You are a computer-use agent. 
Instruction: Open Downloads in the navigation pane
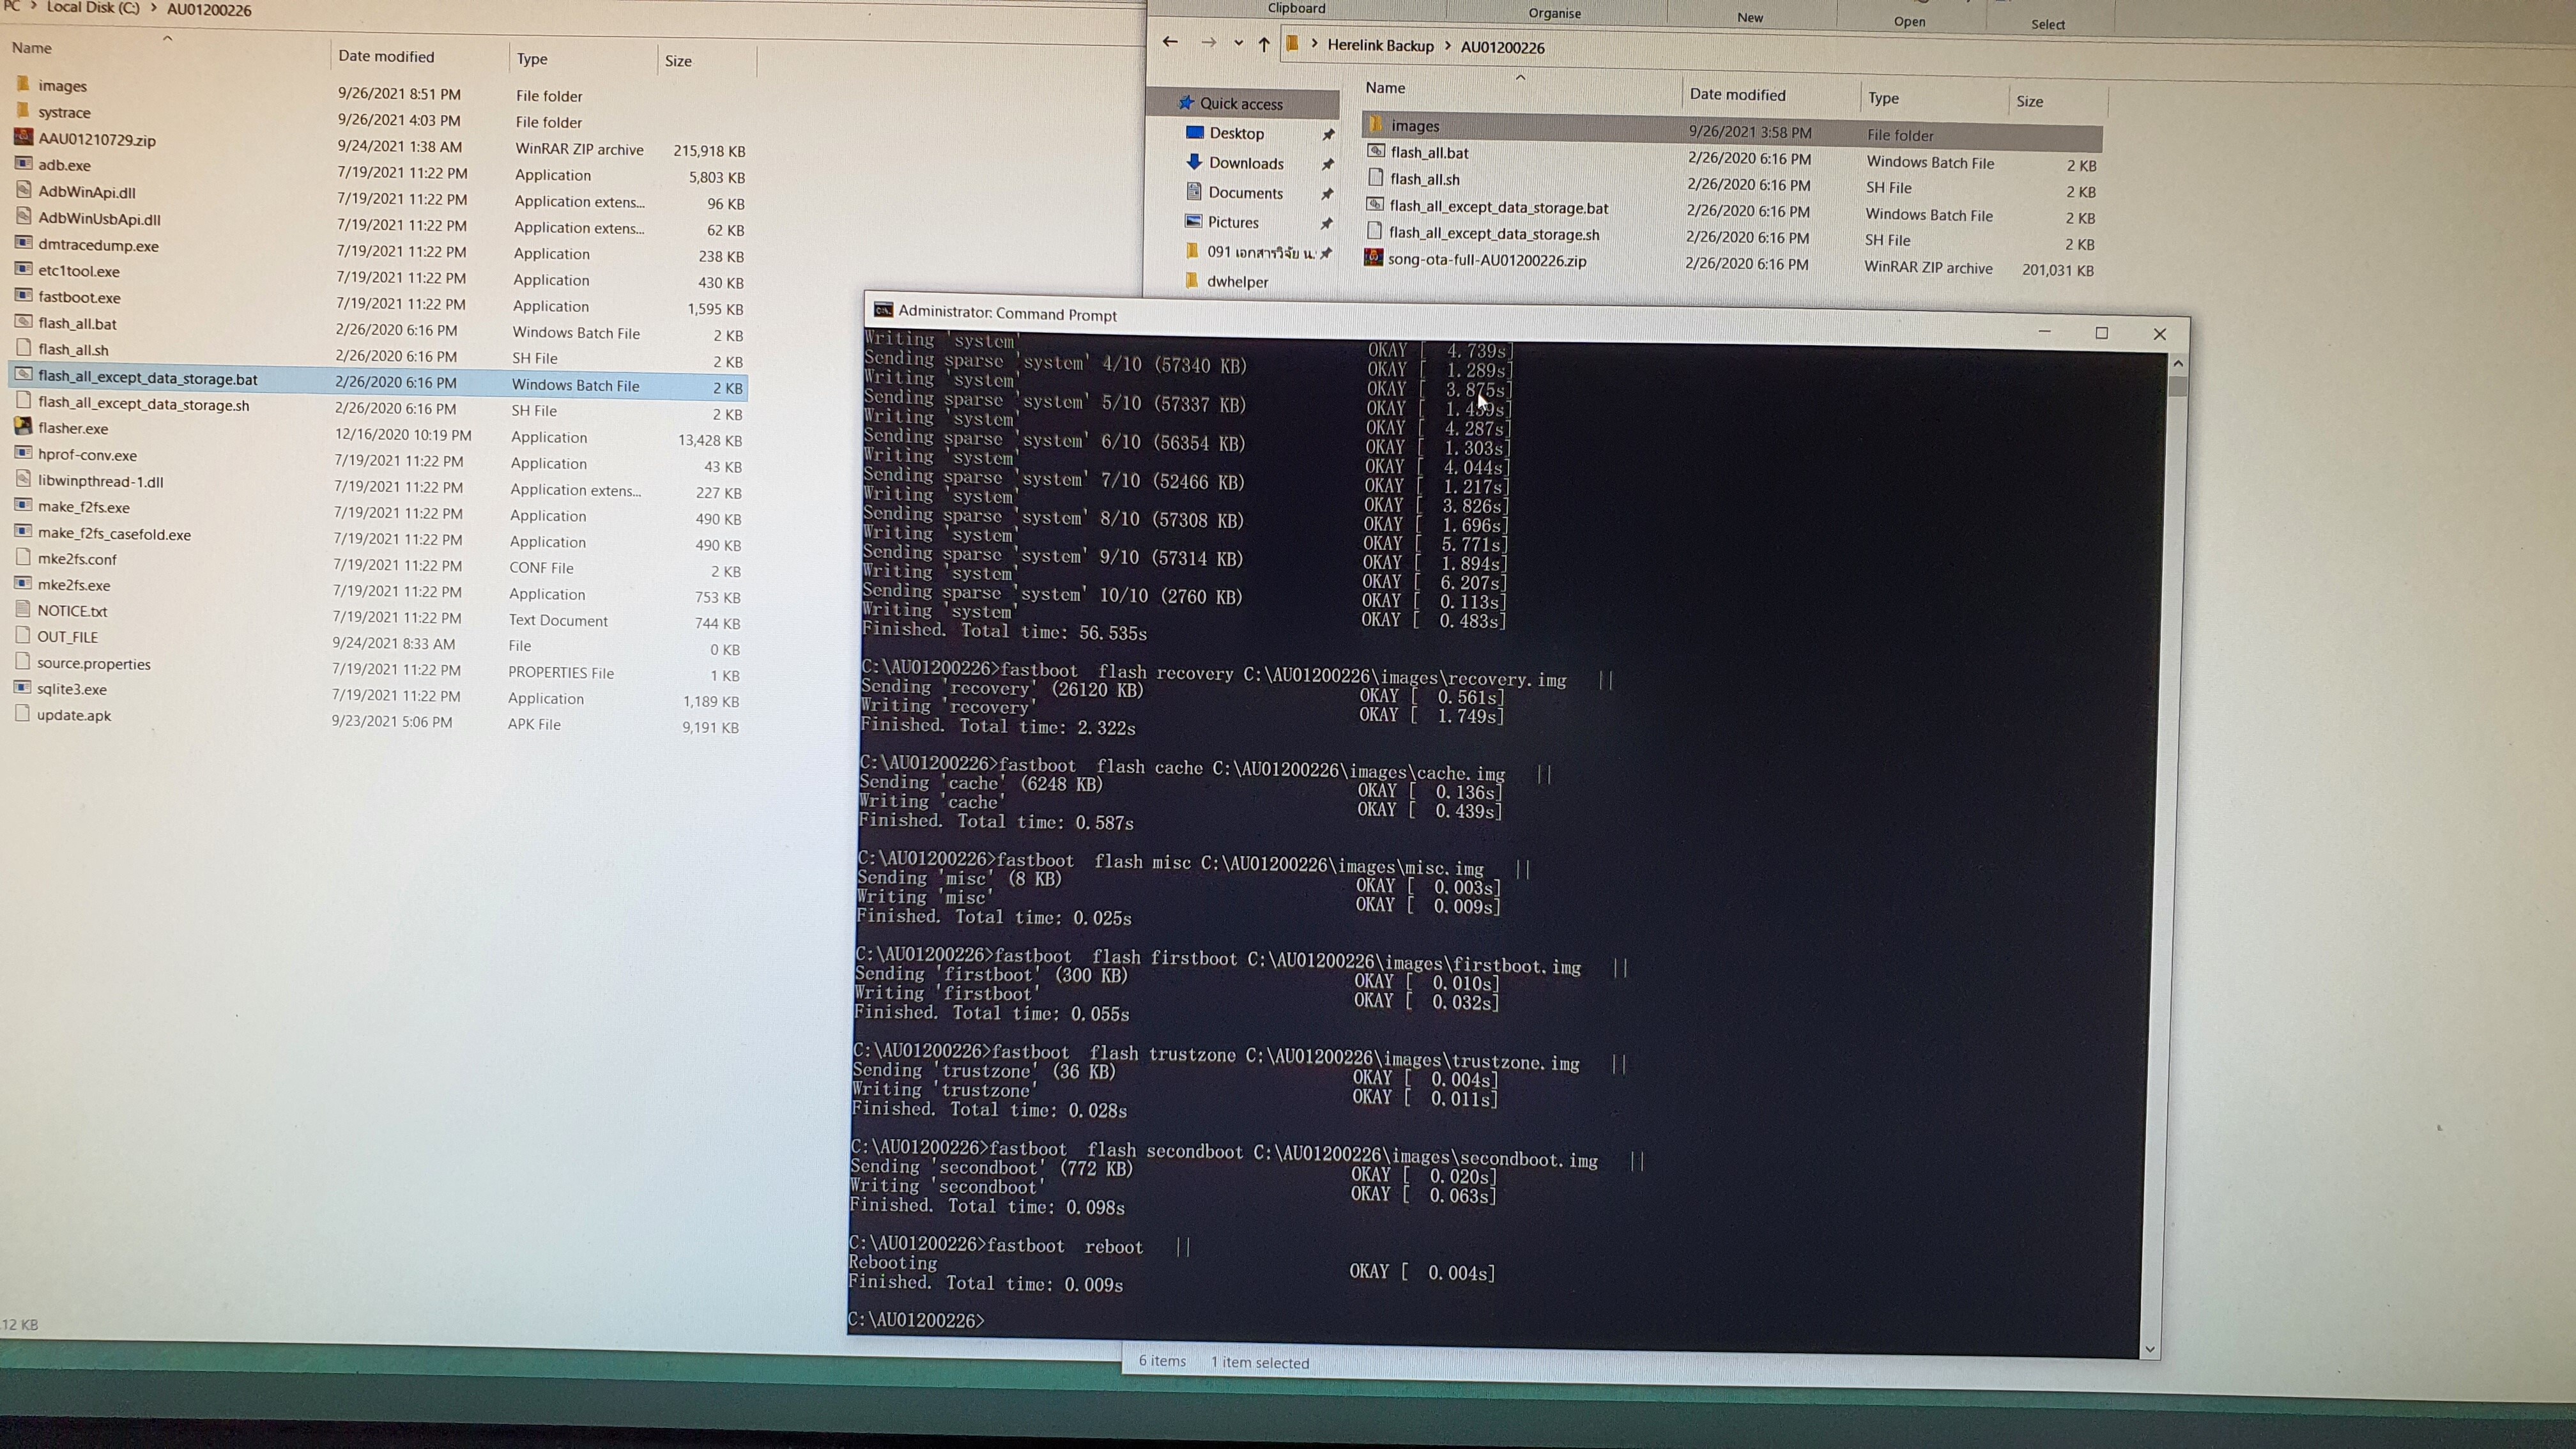click(x=1245, y=163)
